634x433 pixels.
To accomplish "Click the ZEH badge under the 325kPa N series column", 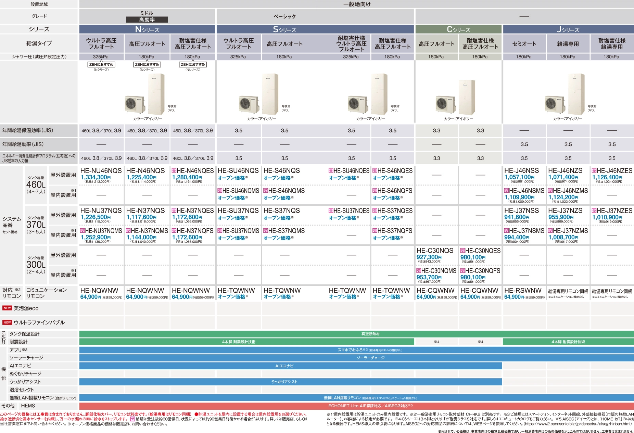I will [101, 64].
